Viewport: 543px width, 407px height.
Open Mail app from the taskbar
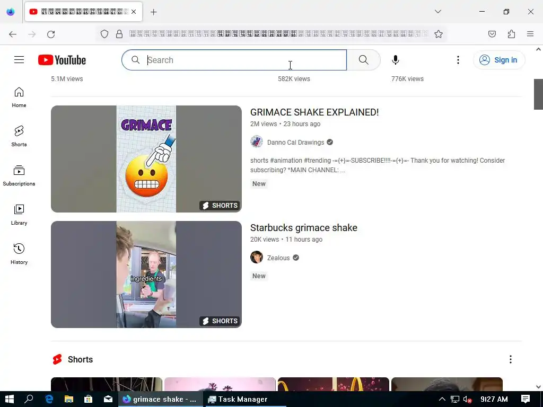click(108, 399)
